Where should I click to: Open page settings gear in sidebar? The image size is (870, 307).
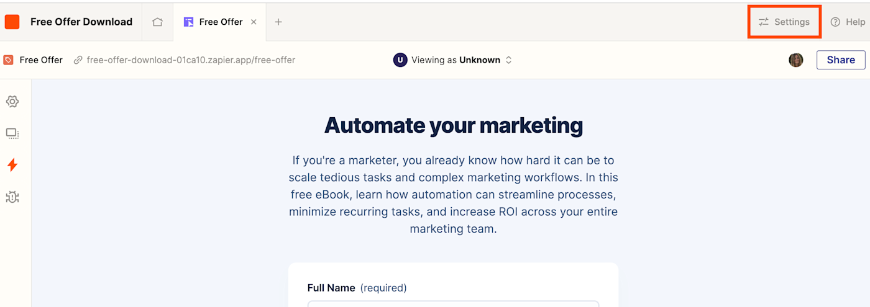click(x=12, y=102)
